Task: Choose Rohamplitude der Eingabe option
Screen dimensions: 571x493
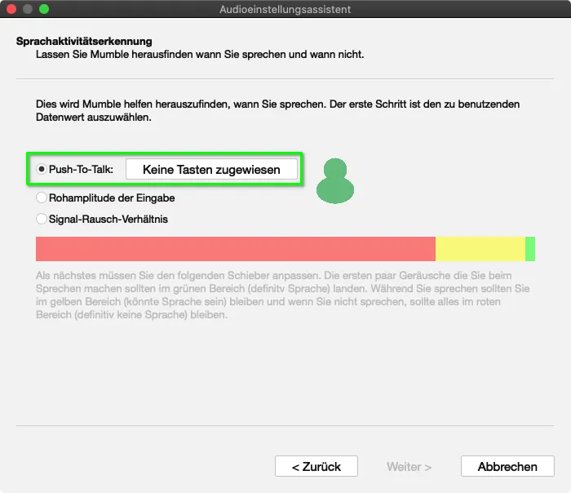Action: [x=42, y=198]
